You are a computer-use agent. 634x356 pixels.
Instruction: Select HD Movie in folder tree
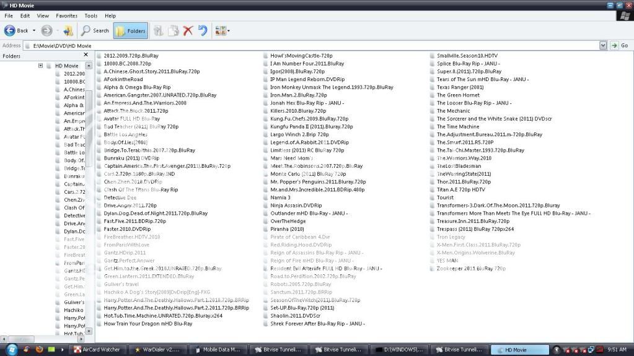pyautogui.click(x=67, y=66)
